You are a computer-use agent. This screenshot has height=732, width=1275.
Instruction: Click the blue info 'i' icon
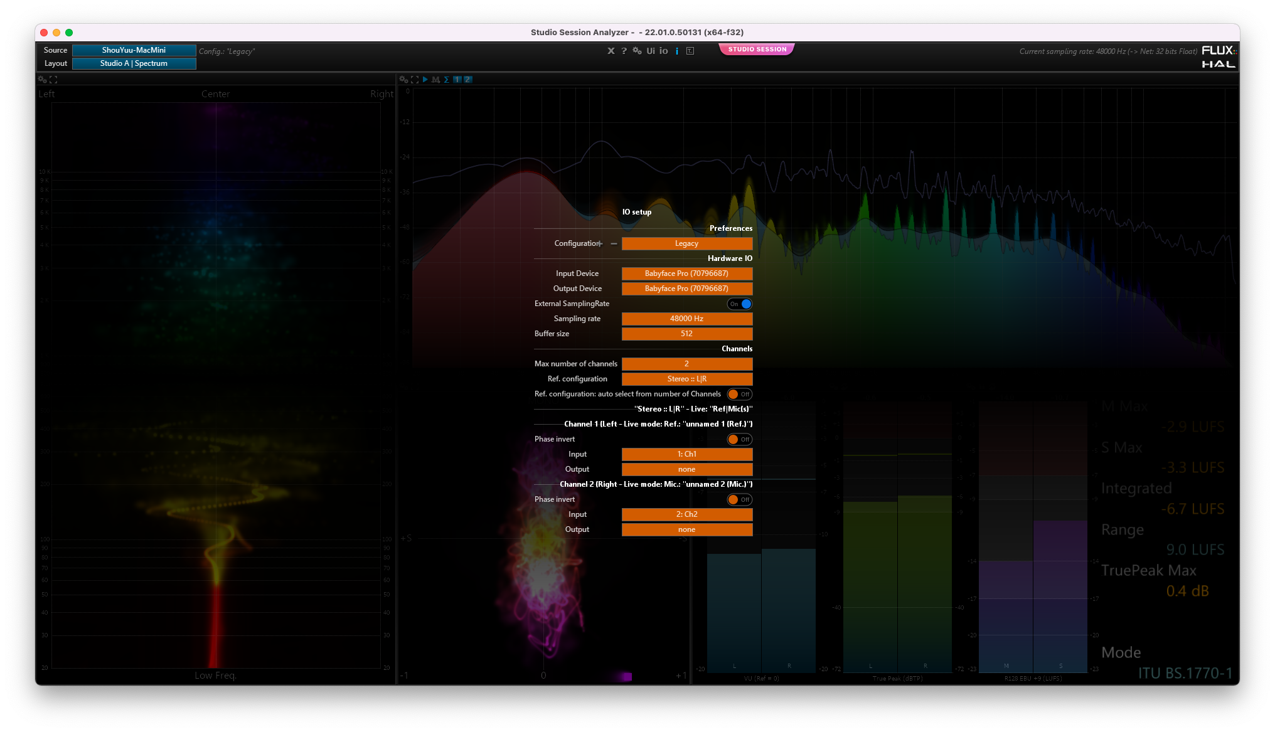(677, 51)
